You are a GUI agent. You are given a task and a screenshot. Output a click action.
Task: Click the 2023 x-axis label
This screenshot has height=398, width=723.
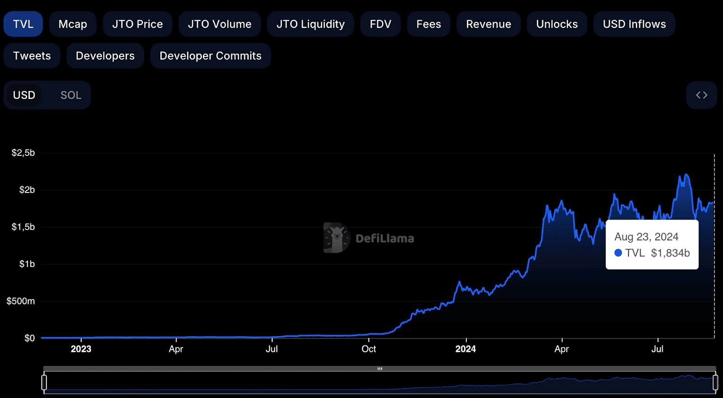pyautogui.click(x=81, y=349)
